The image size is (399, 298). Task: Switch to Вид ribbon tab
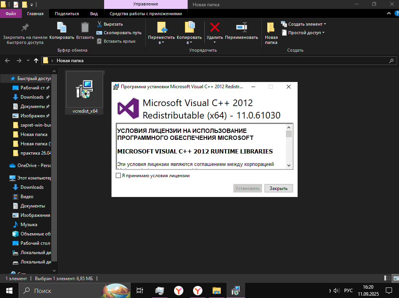94,14
